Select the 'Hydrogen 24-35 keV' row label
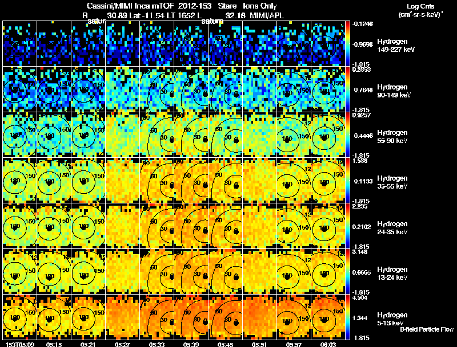The width and height of the screenshot is (457, 347). [392, 228]
